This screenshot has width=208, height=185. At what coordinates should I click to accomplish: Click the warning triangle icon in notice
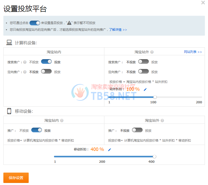pos(69,23)
